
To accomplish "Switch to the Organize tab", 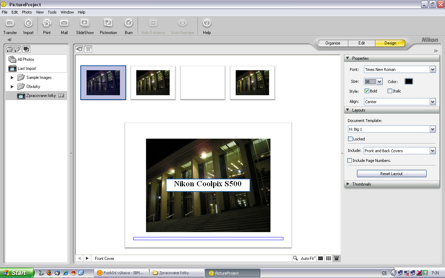I will tap(333, 43).
